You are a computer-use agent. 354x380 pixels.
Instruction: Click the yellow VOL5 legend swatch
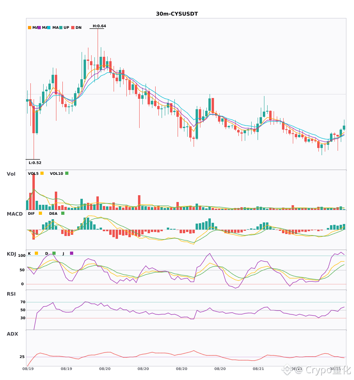click(42, 173)
